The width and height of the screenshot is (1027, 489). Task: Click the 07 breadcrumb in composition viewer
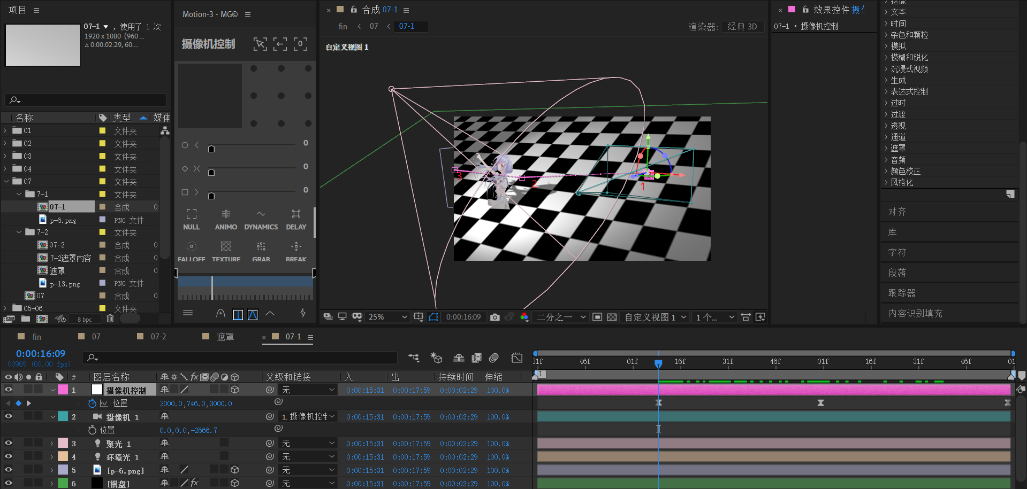point(374,26)
